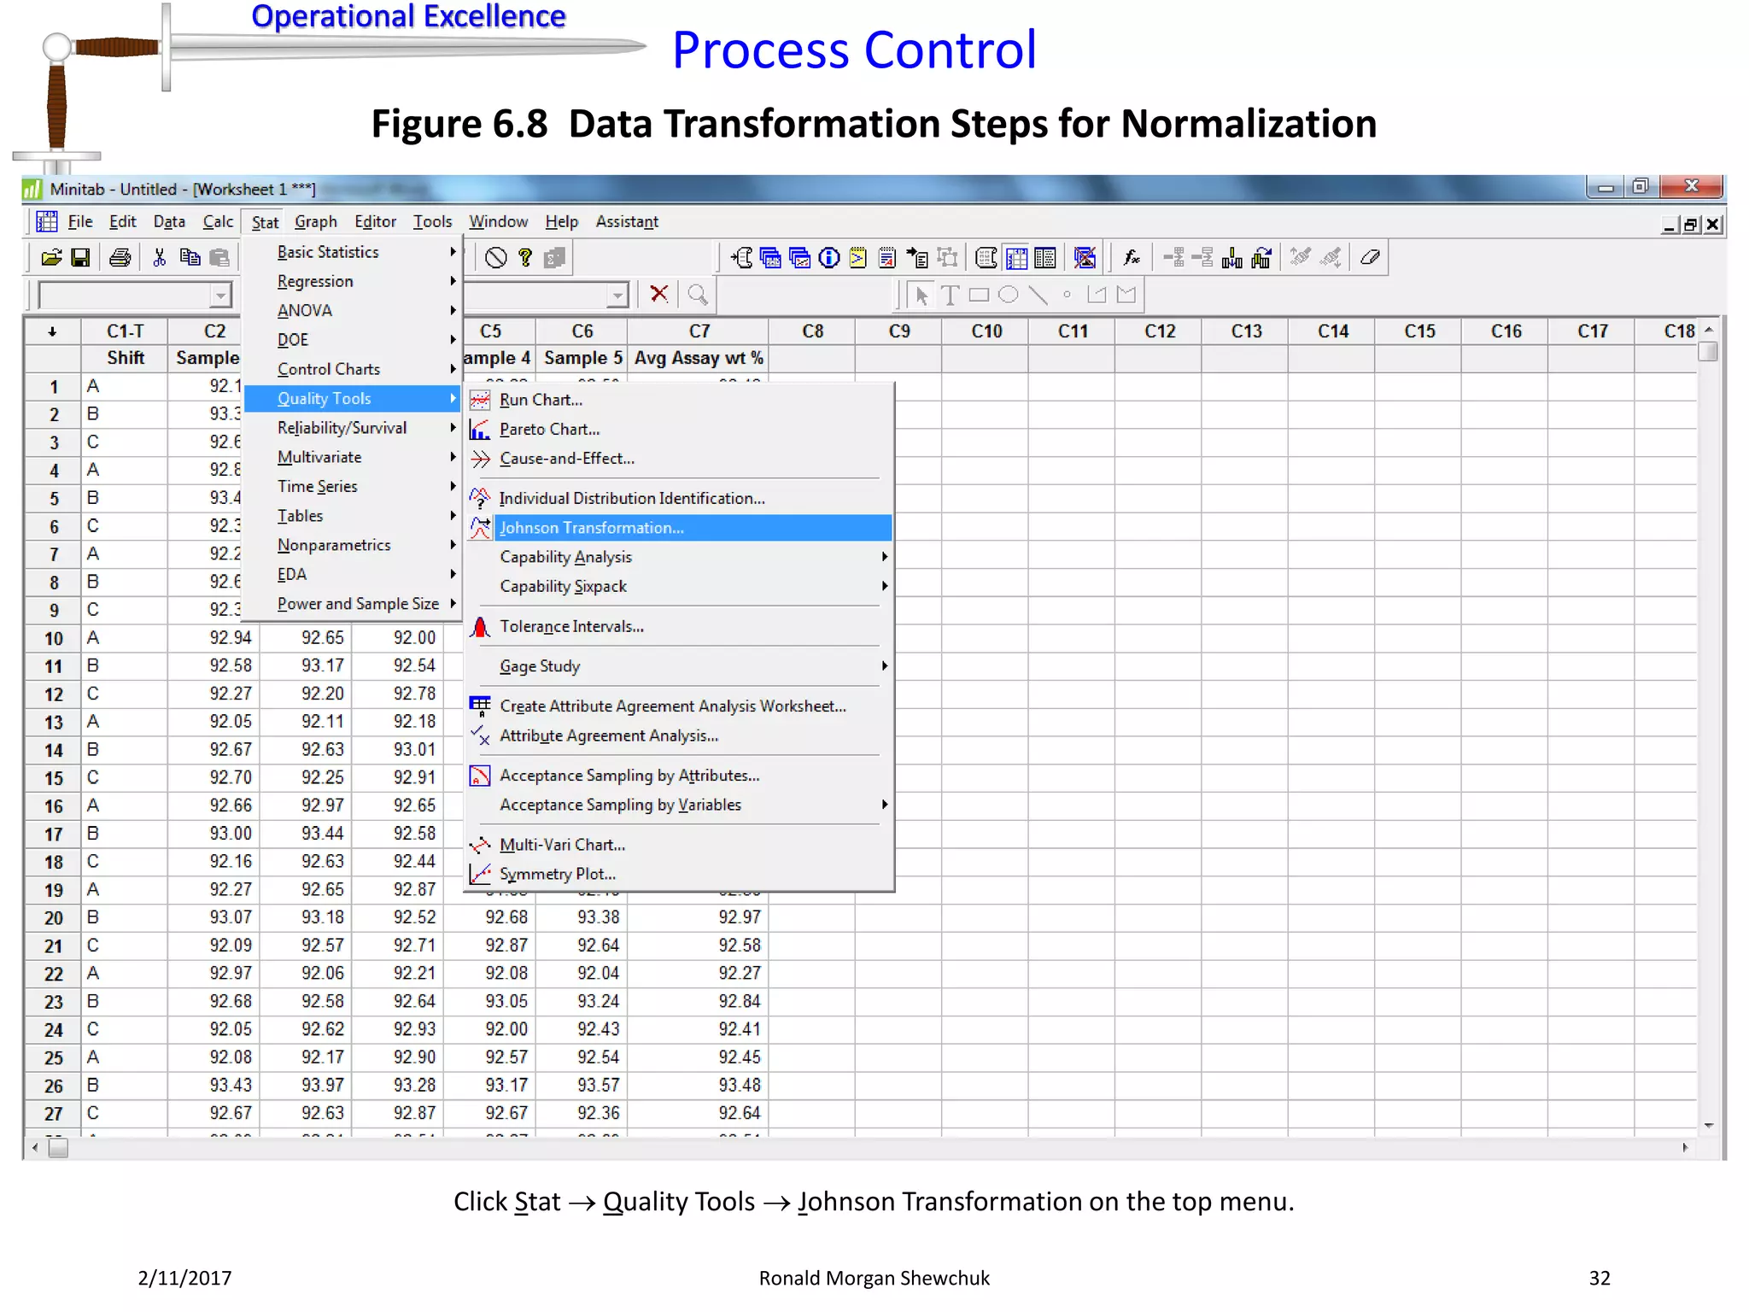The width and height of the screenshot is (1749, 1312).
Task: Click the Worksheet grid icon before File menu
Action: [x=46, y=222]
